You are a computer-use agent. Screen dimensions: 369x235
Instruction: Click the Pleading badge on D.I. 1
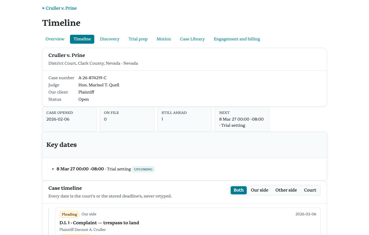click(69, 214)
